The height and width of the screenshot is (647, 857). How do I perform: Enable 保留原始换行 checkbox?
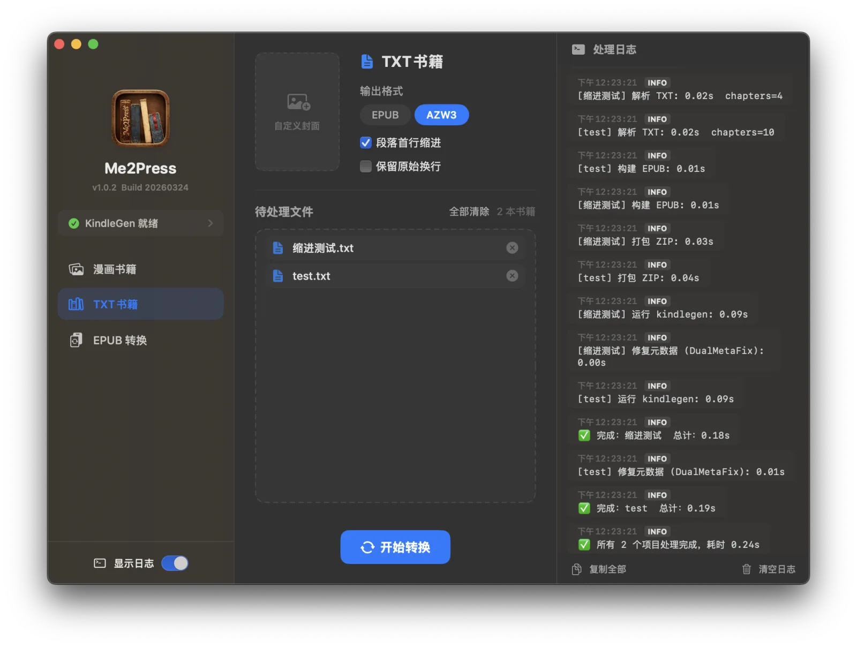click(366, 167)
